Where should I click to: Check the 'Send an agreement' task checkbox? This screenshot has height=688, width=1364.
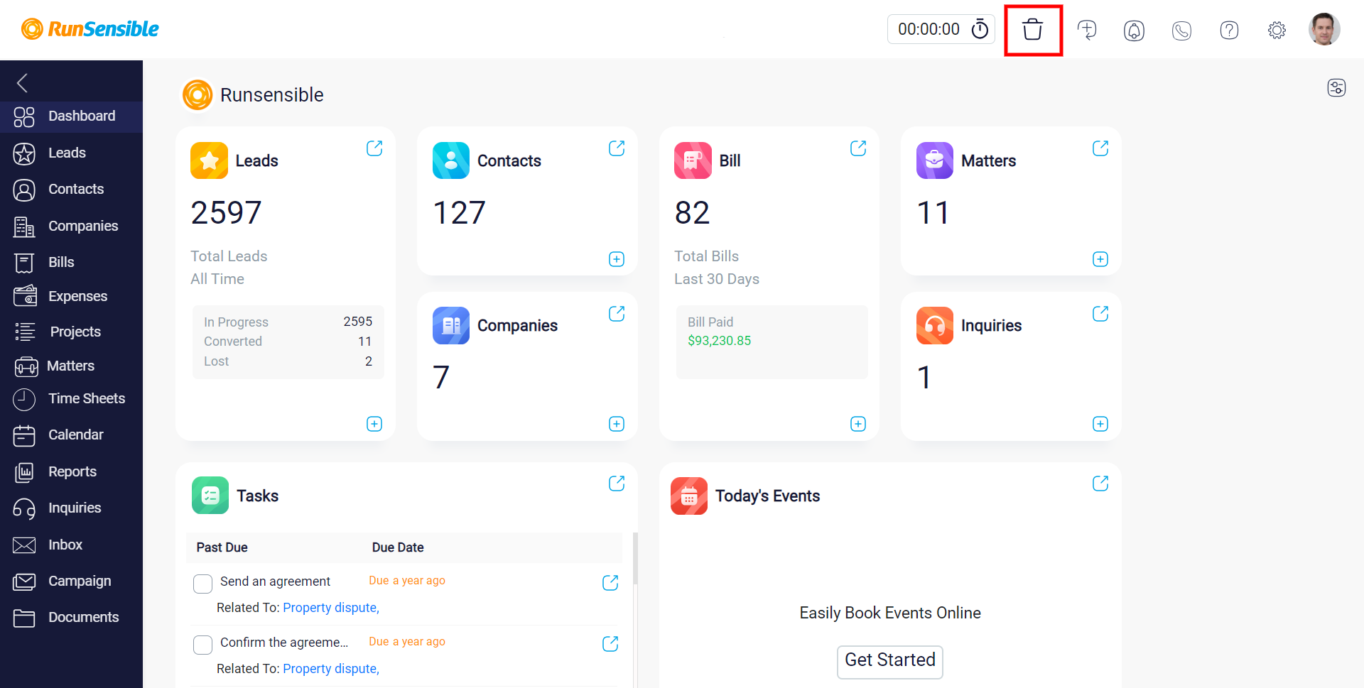tap(202, 584)
